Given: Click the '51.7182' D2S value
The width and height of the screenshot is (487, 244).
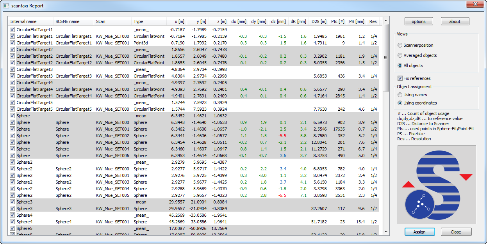Looking at the screenshot, I should pyautogui.click(x=319, y=222).
